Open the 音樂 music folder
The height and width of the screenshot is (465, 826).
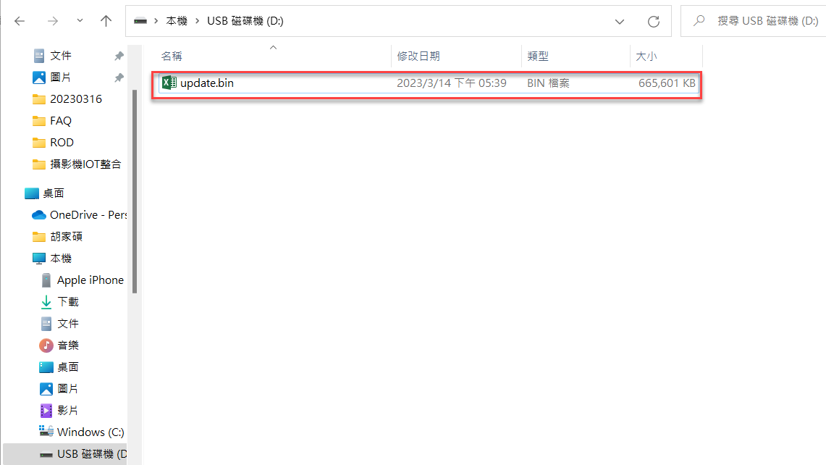[x=68, y=345]
